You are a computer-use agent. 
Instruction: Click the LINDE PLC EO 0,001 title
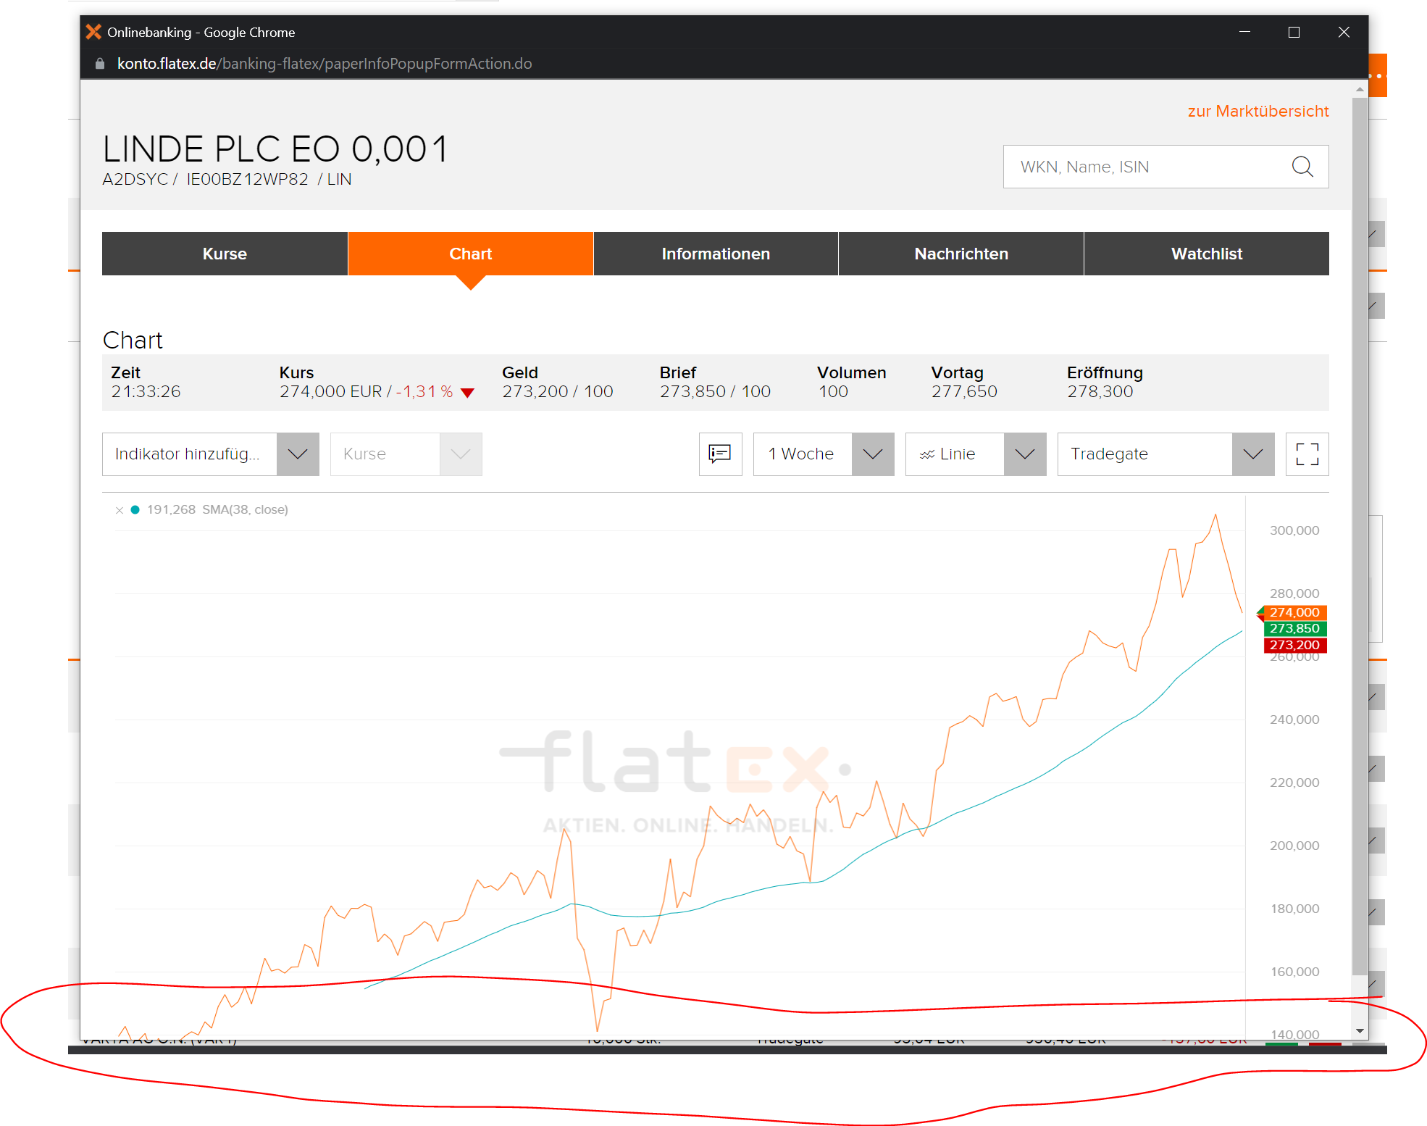pos(275,149)
